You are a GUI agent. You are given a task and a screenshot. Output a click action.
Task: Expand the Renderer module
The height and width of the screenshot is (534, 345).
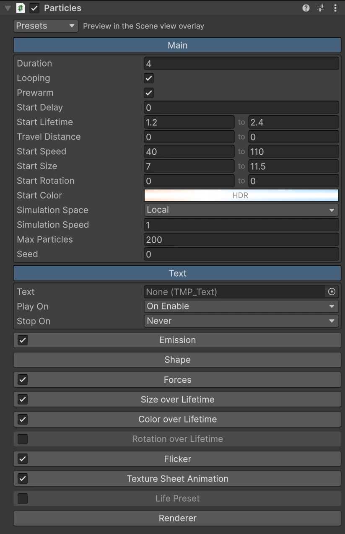point(177,518)
